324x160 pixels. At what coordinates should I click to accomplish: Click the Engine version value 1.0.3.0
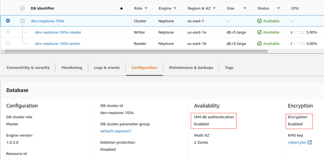coord(12,142)
